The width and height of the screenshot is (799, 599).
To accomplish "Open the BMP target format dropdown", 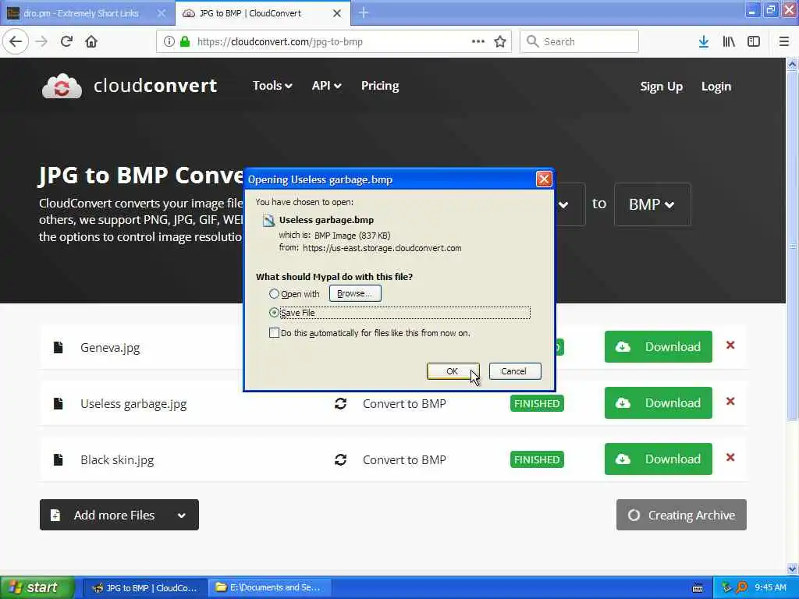I will pos(652,204).
